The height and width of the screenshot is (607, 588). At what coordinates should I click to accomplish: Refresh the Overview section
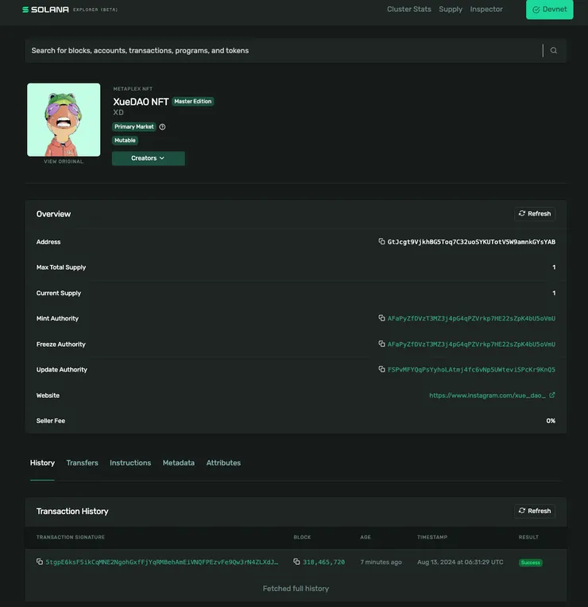pyautogui.click(x=535, y=214)
